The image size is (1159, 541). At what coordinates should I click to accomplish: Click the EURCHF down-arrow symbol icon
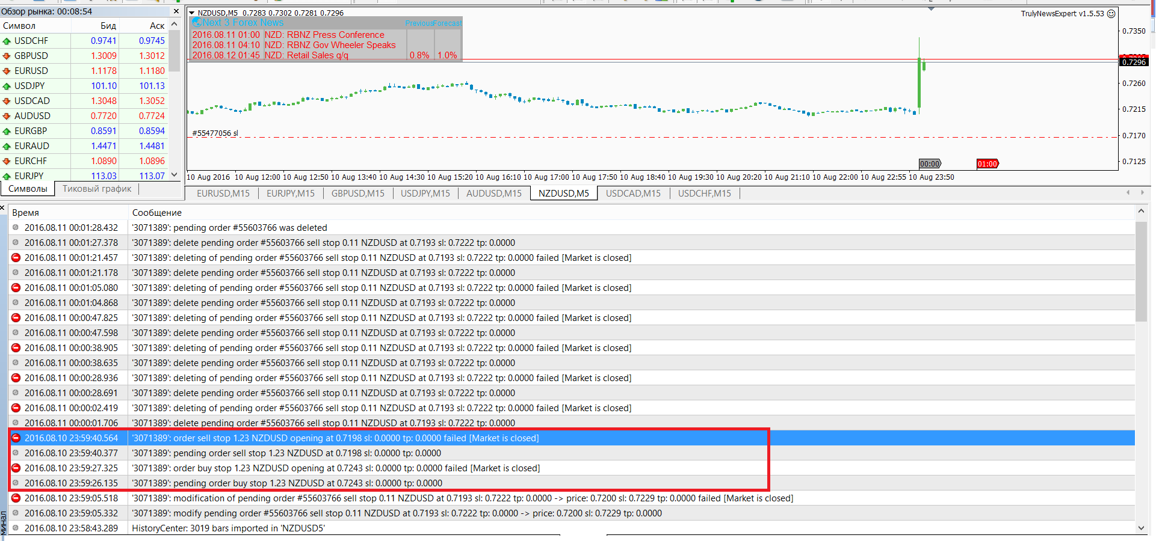point(7,161)
